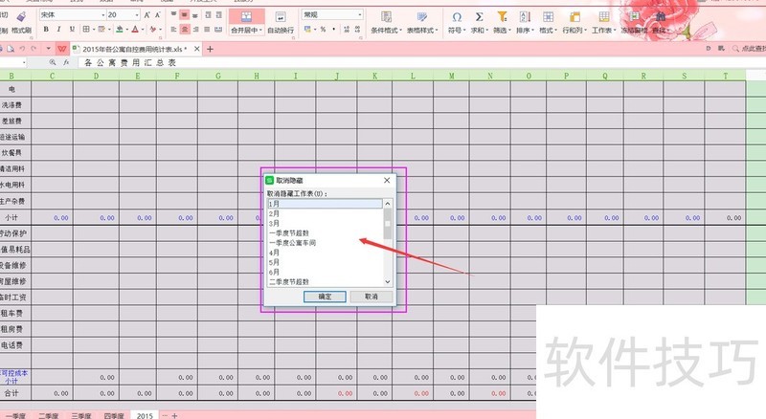Switch to the 二季度 sheet tab
Screen dimensions: 766x419
pos(49,415)
